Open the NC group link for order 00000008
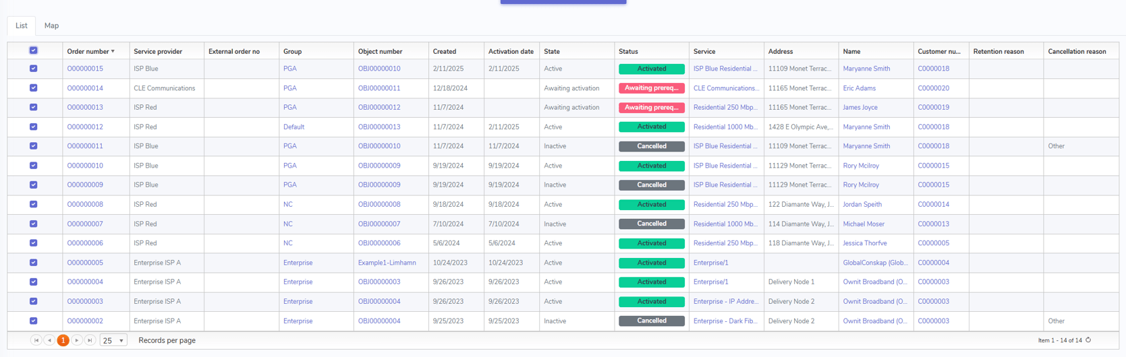The width and height of the screenshot is (1126, 357). [x=288, y=204]
